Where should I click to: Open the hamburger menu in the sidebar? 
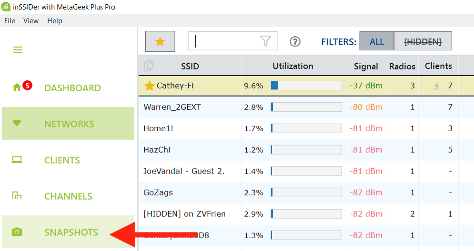point(18,50)
